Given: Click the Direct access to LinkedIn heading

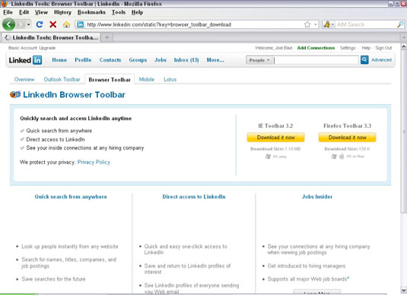Looking at the screenshot, I should click(x=194, y=197).
